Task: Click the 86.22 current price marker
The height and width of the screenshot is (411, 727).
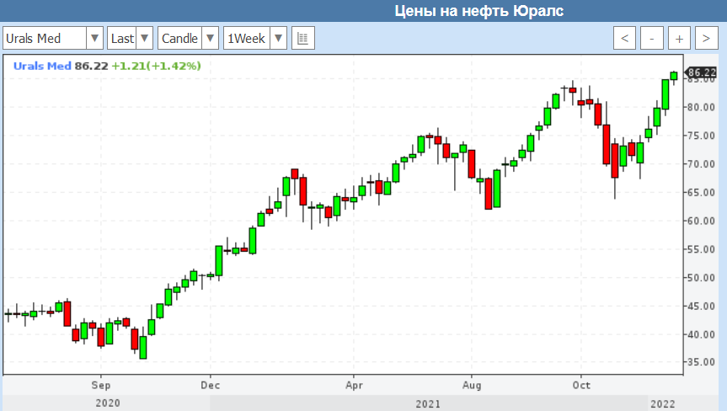Action: [x=701, y=72]
